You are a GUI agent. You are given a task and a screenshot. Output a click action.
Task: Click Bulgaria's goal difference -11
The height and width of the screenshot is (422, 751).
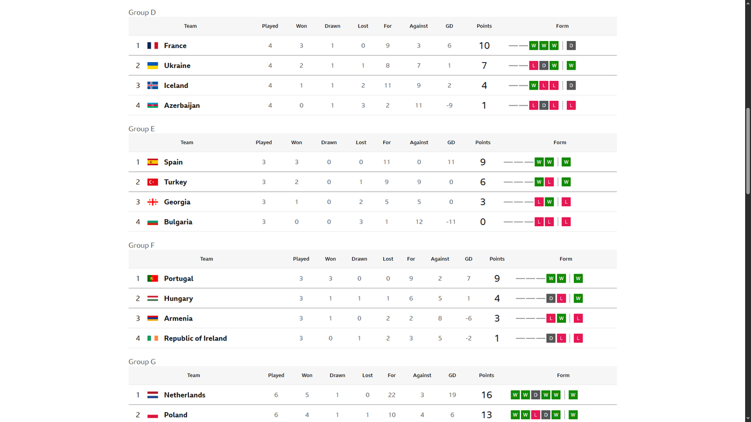tap(451, 222)
